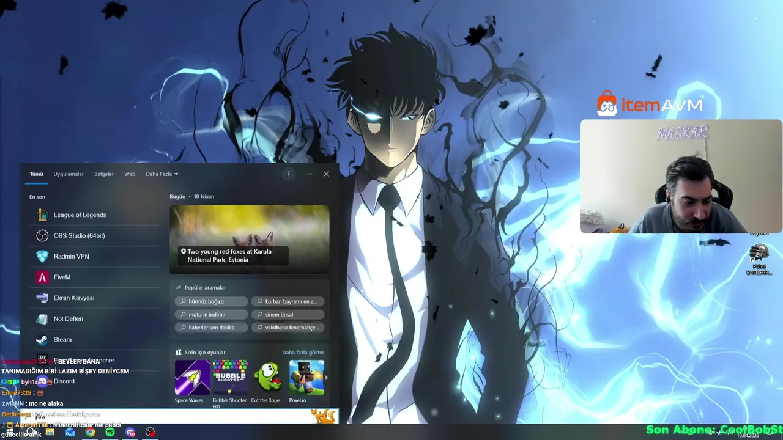Open Discord from the recent apps list
This screenshot has width=783, height=440.
coord(95,381)
